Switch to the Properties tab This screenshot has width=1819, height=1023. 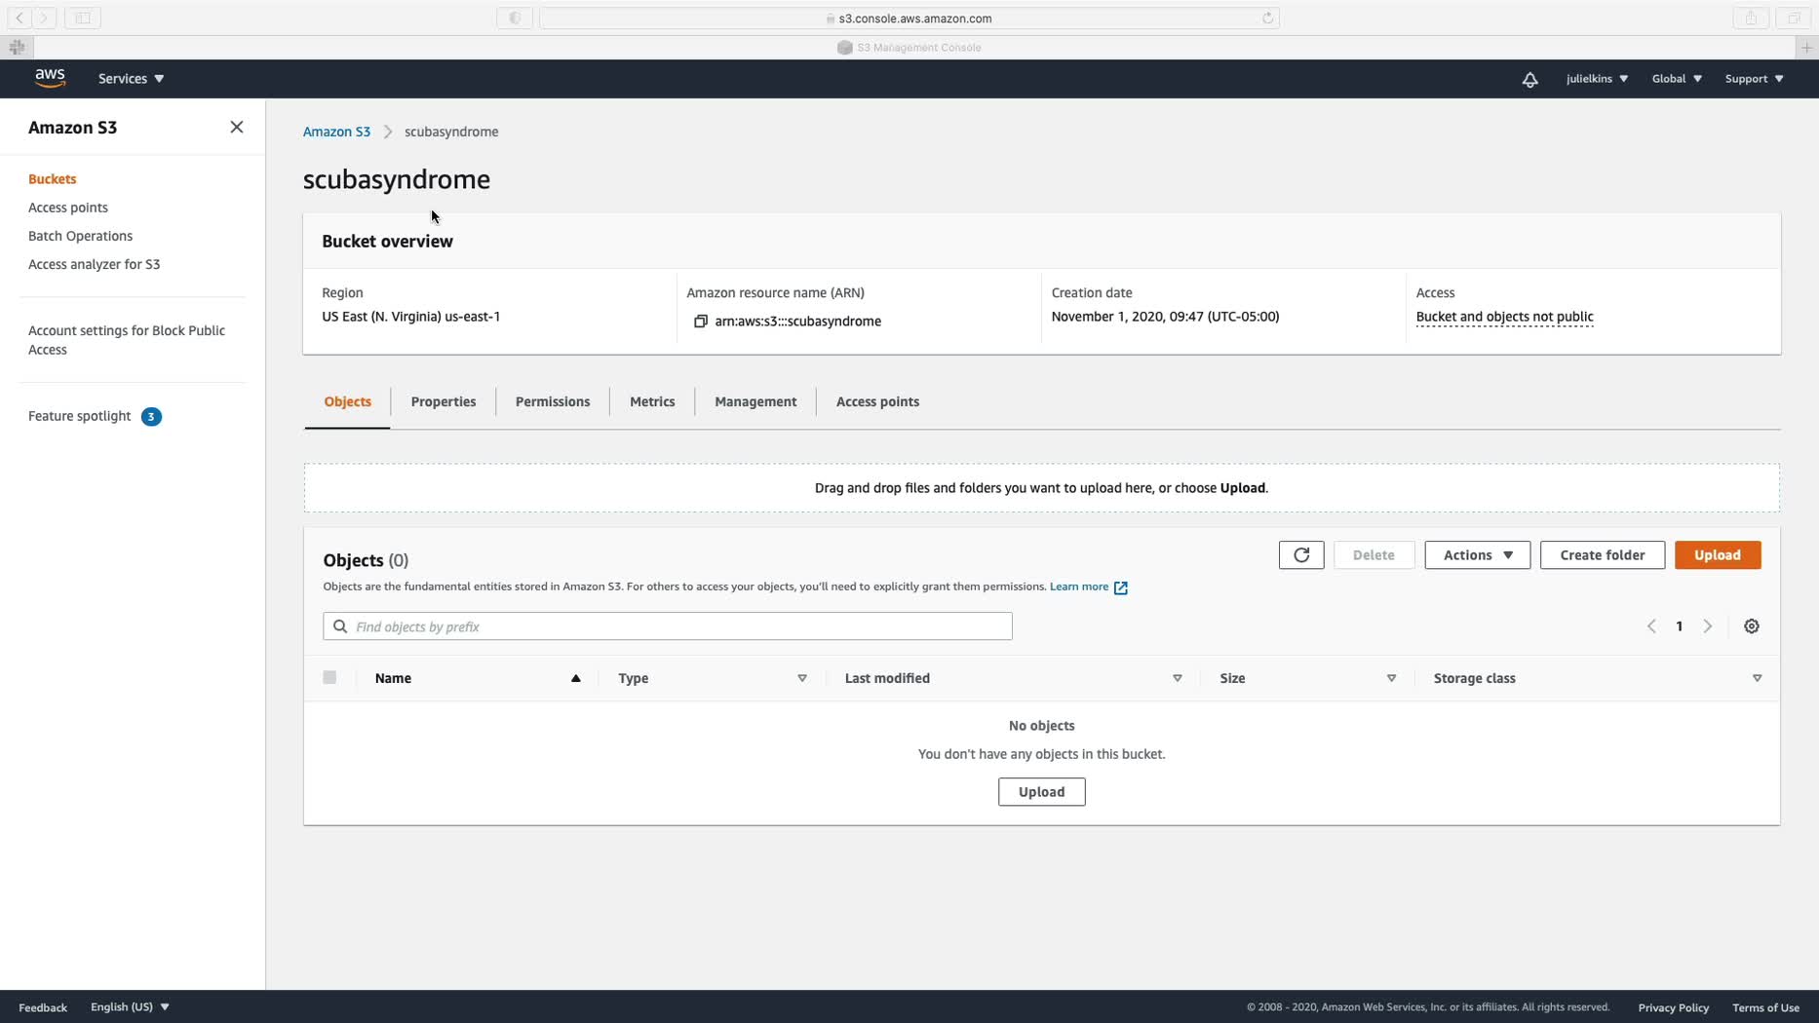tap(444, 402)
